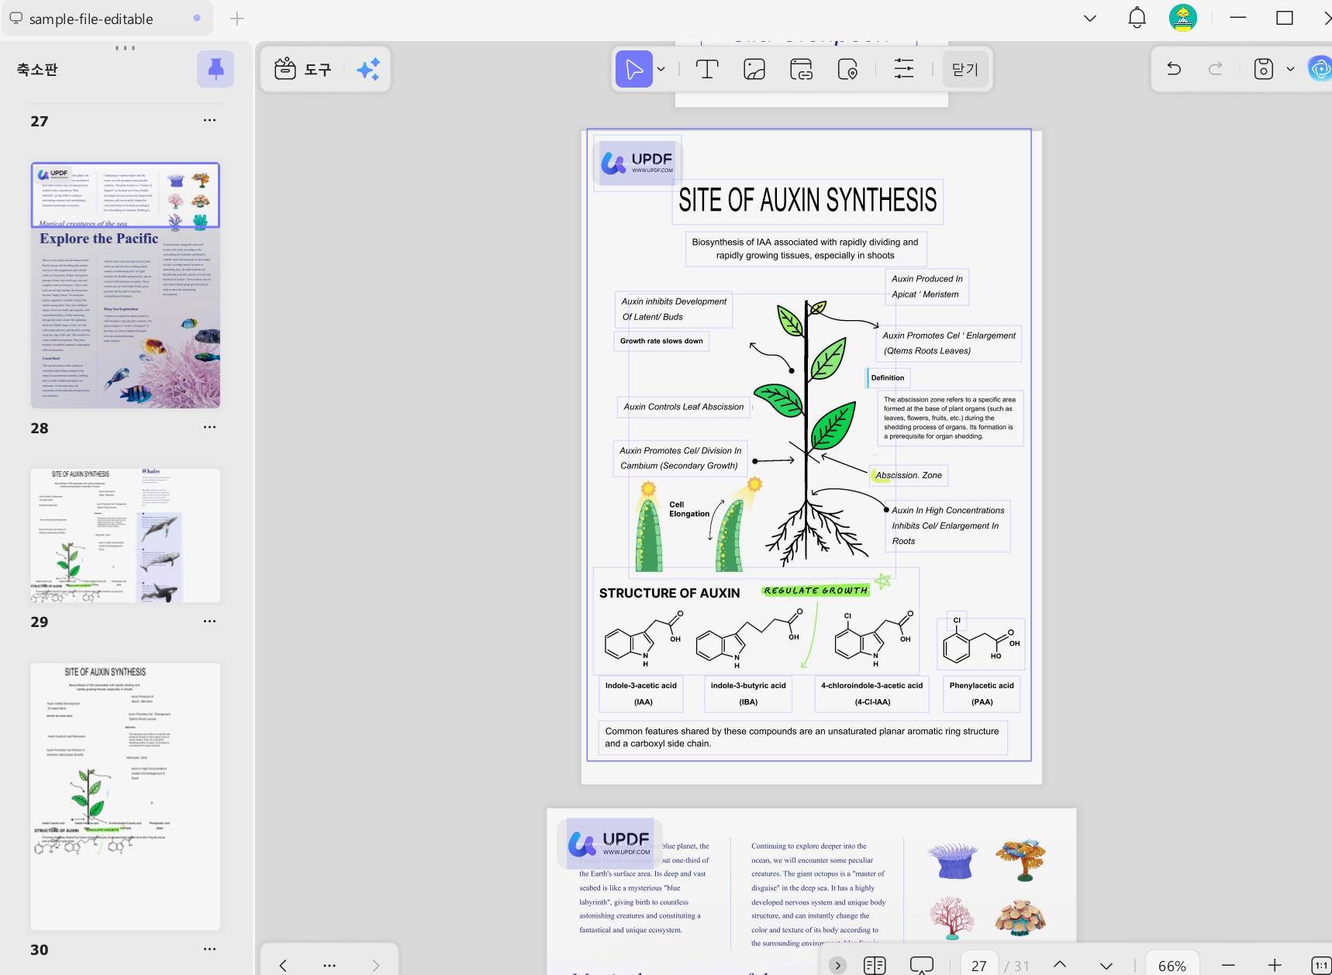Viewport: 1332px width, 975px height.
Task: Open the 도구 tools menu
Action: (x=303, y=70)
